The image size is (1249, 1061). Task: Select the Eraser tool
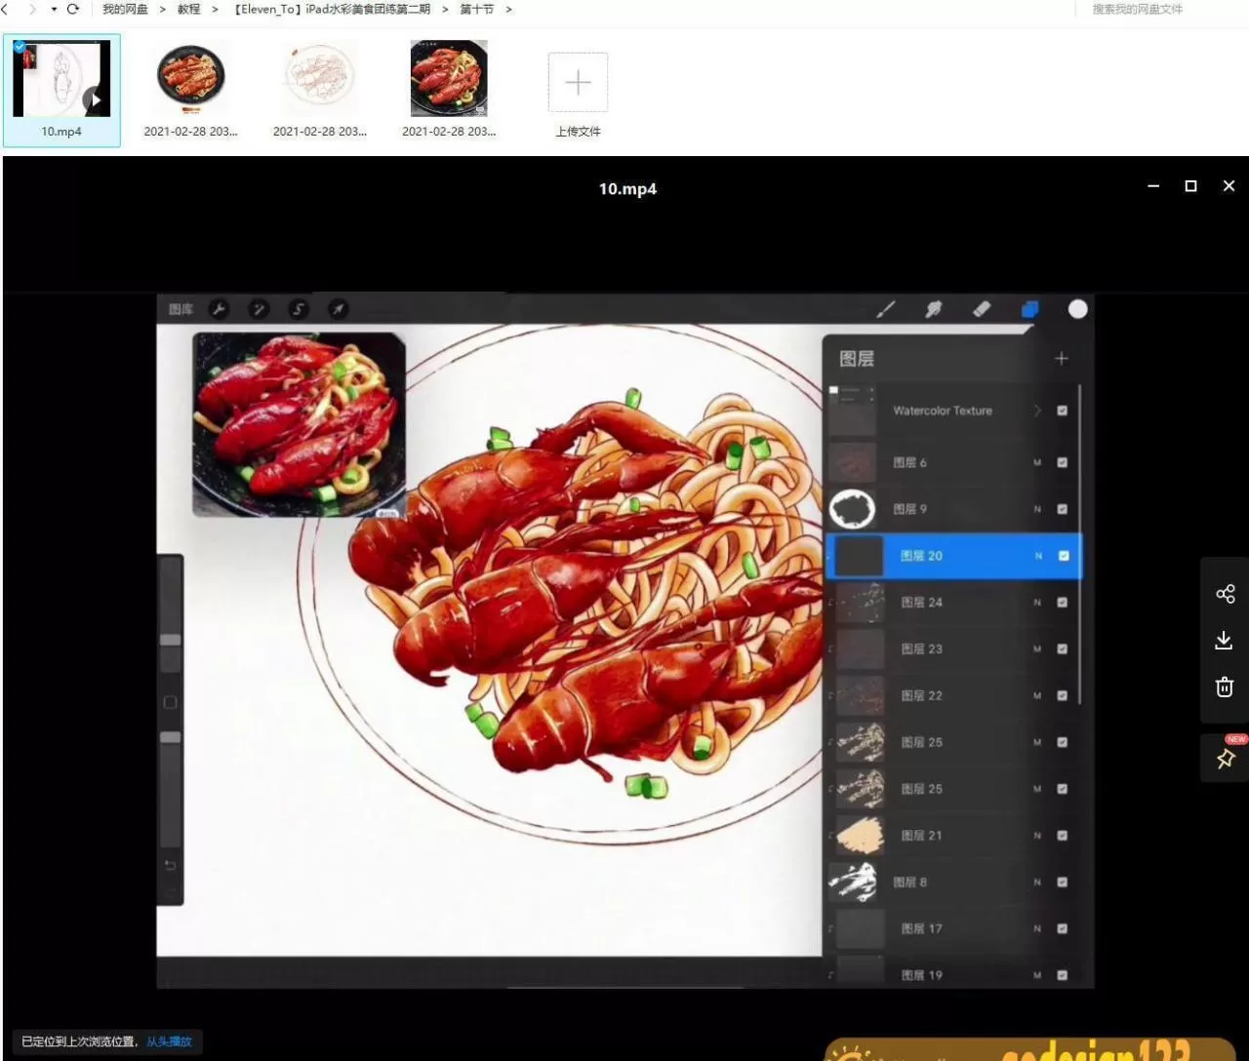pos(983,309)
